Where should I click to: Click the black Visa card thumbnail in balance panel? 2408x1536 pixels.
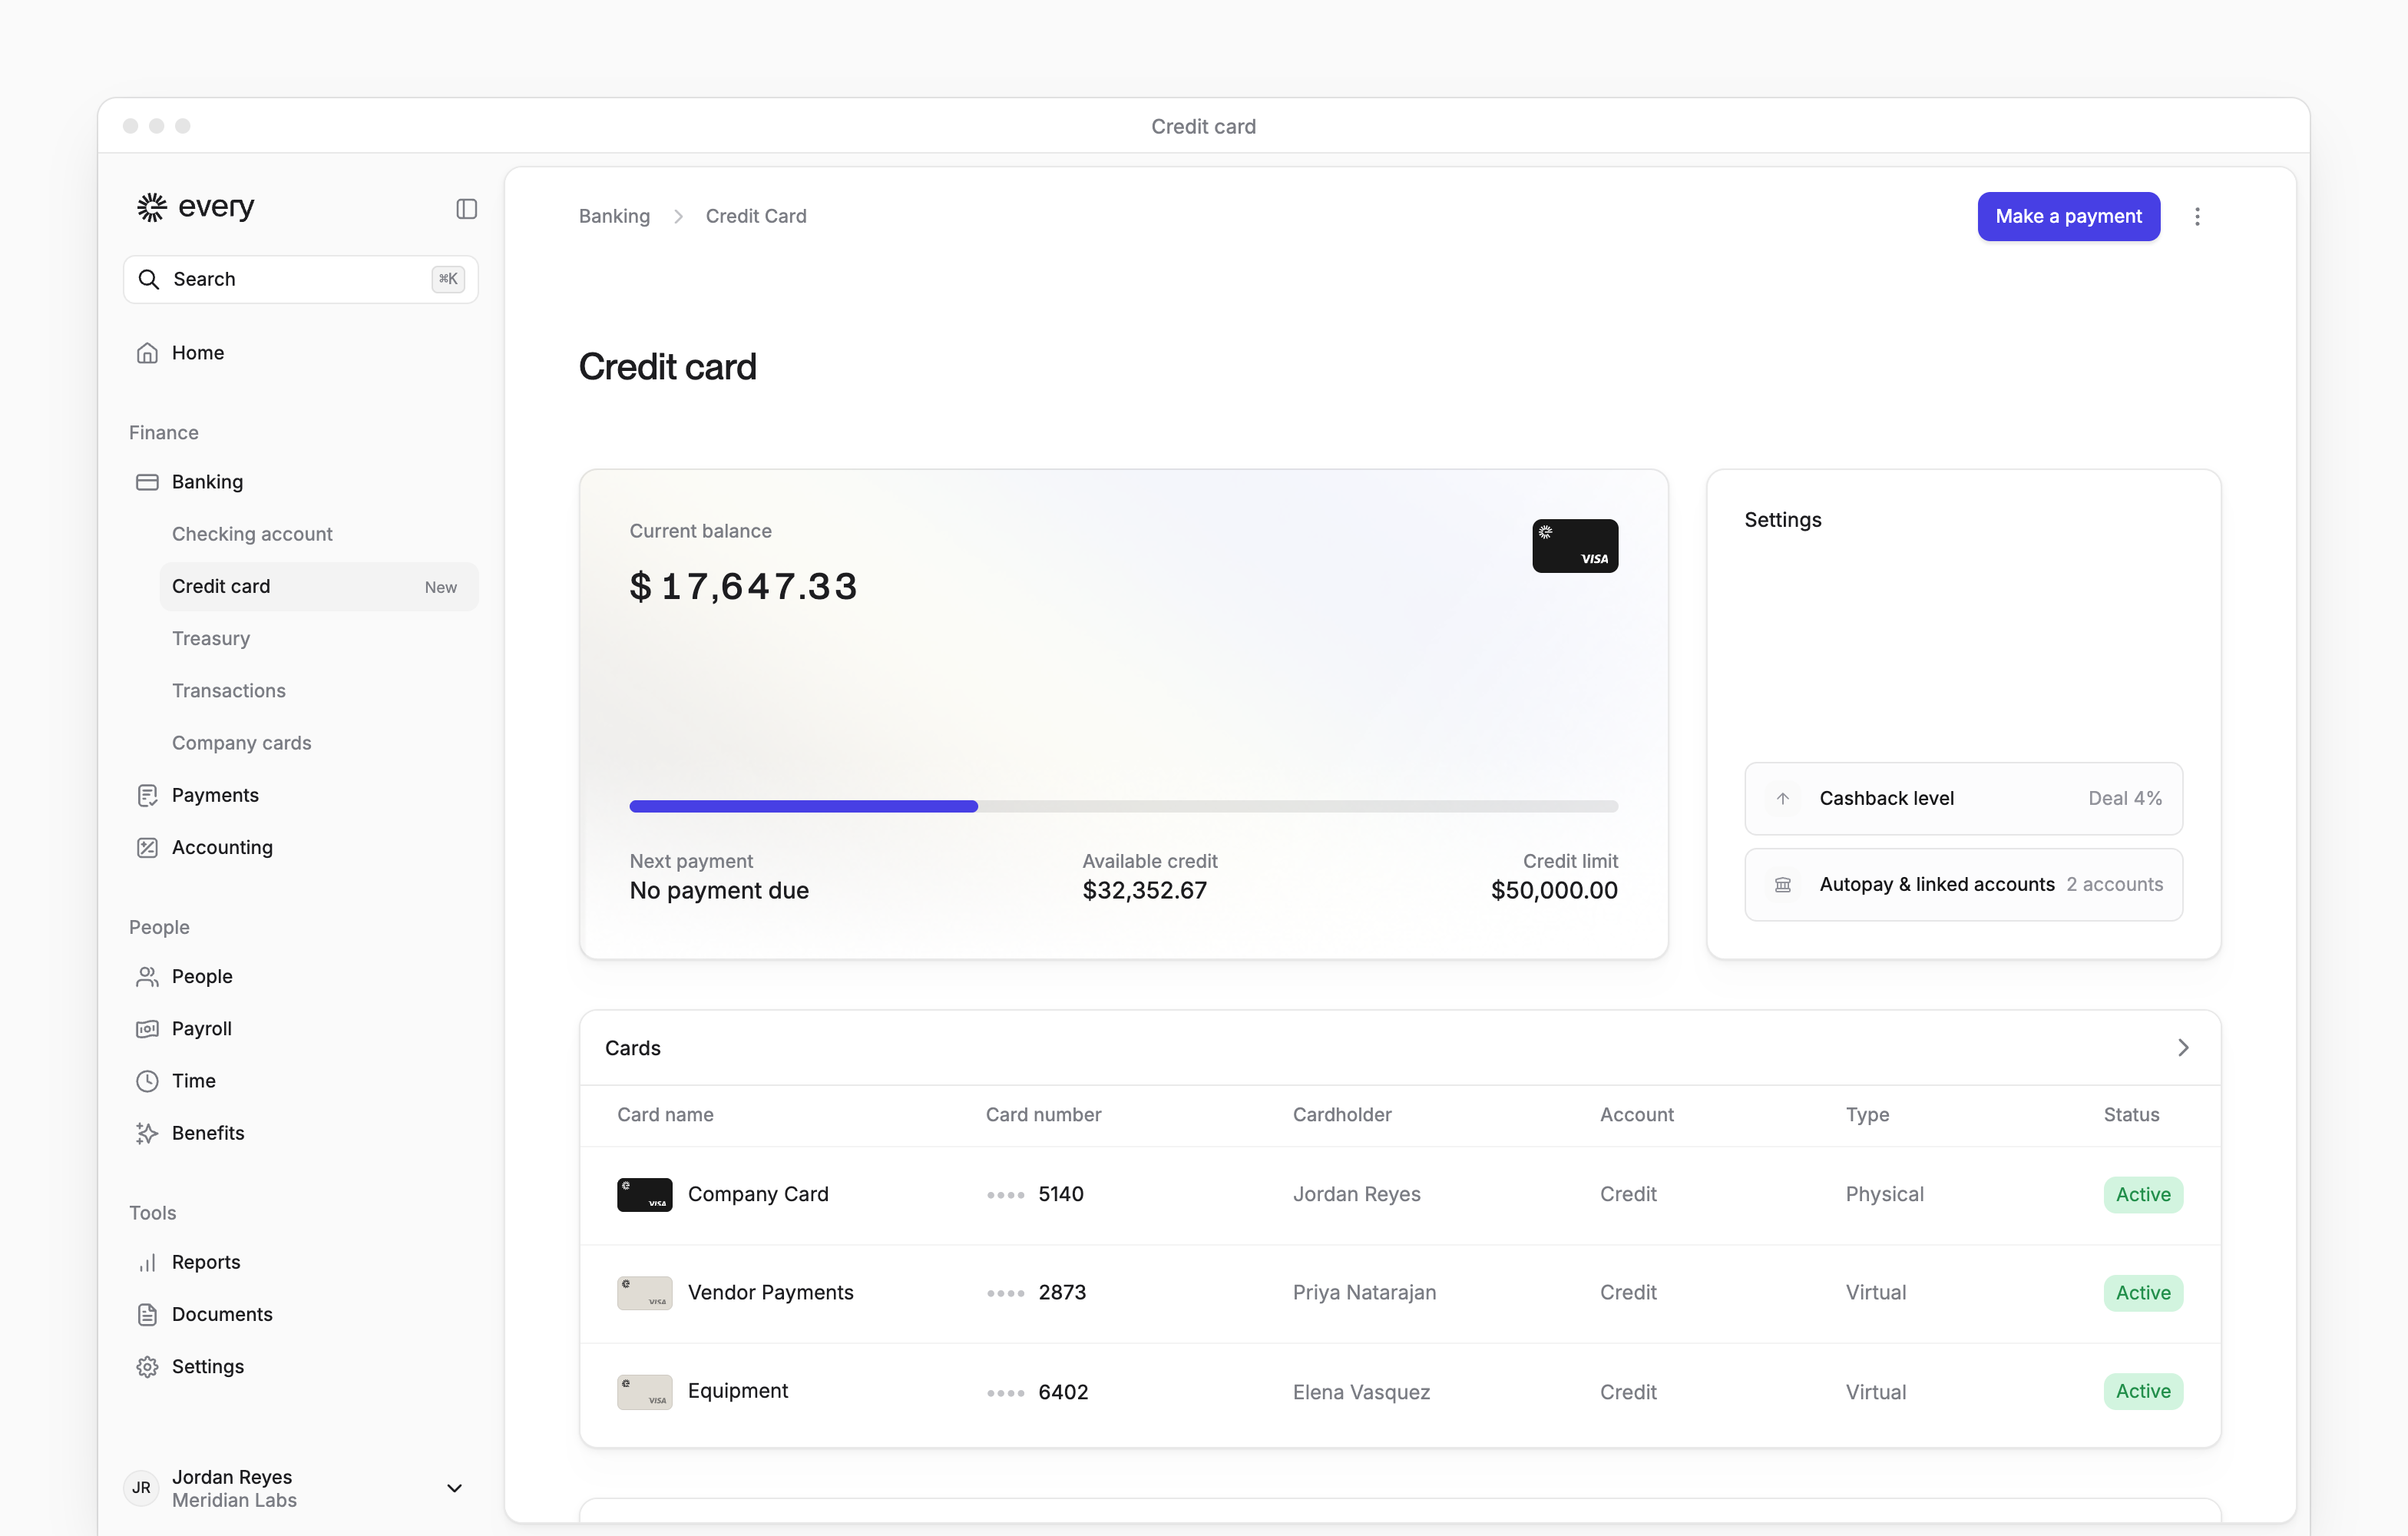click(1575, 546)
